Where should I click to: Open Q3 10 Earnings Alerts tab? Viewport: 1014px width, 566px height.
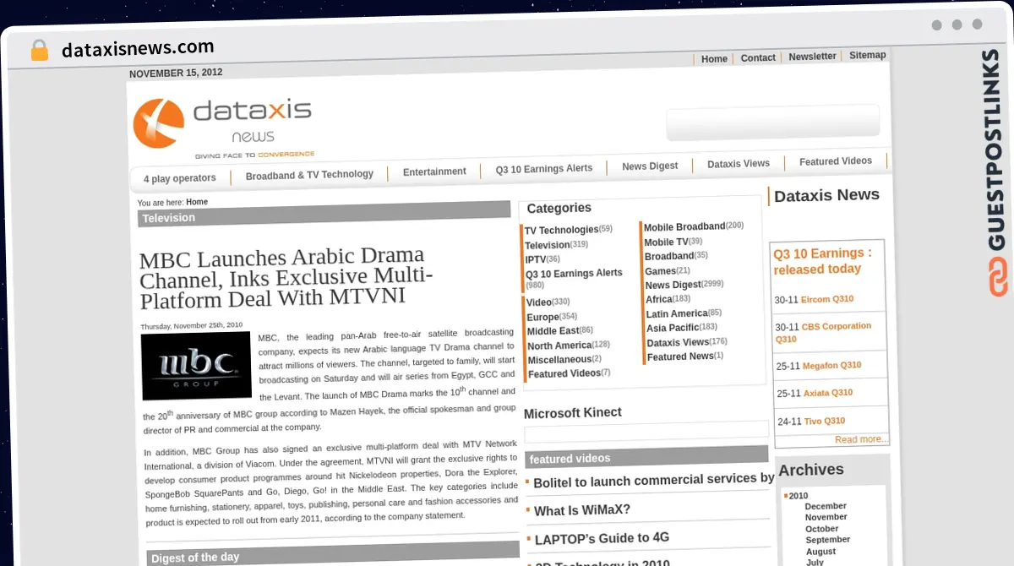pyautogui.click(x=544, y=168)
